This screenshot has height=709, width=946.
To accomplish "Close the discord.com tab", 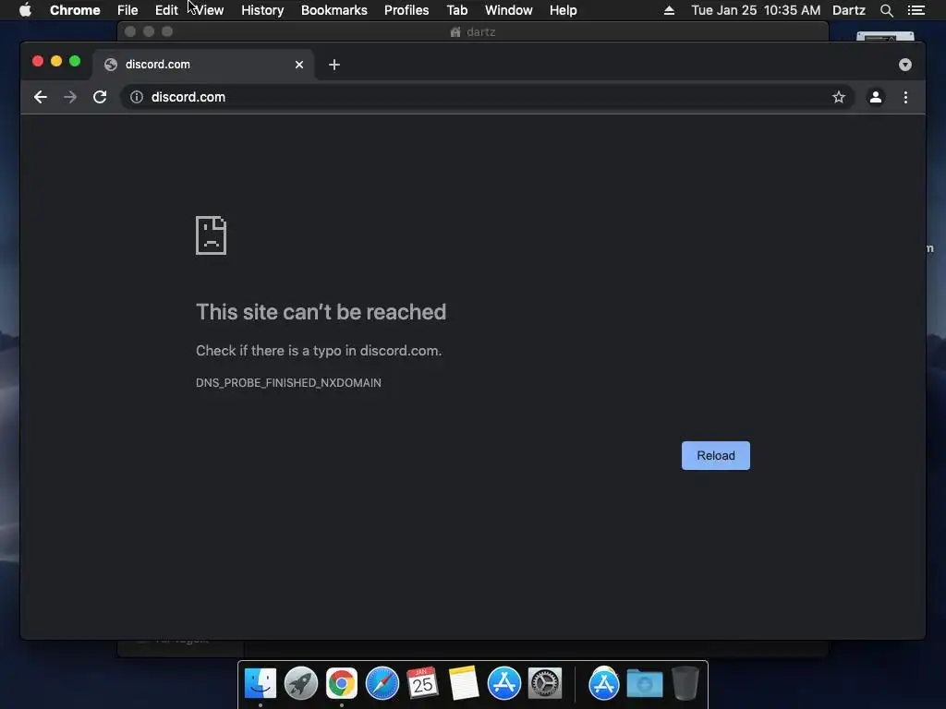I will tap(299, 65).
